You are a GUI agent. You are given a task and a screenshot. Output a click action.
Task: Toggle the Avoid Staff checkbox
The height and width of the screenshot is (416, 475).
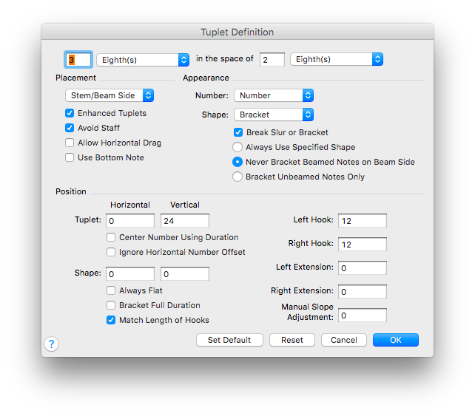pyautogui.click(x=70, y=128)
